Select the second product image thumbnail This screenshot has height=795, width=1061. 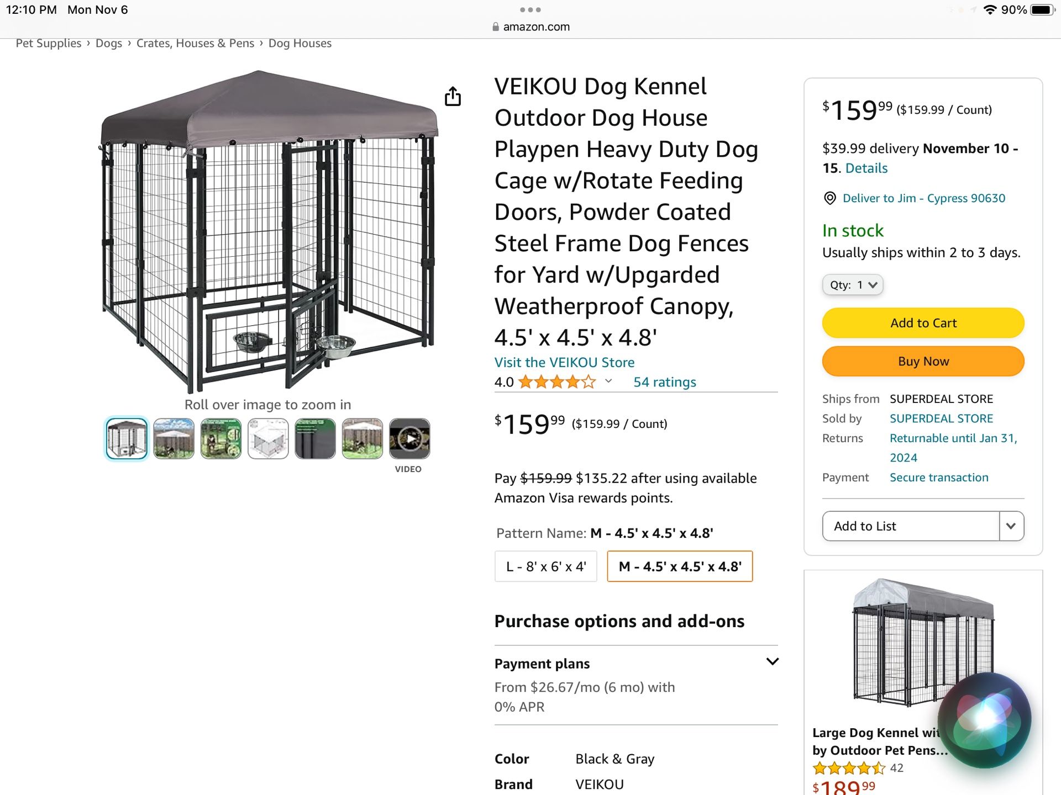(x=173, y=438)
